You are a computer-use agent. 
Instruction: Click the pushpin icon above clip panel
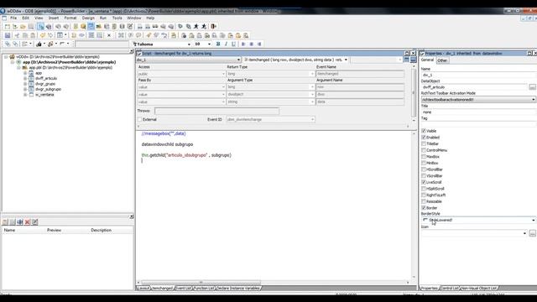tap(132, 216)
